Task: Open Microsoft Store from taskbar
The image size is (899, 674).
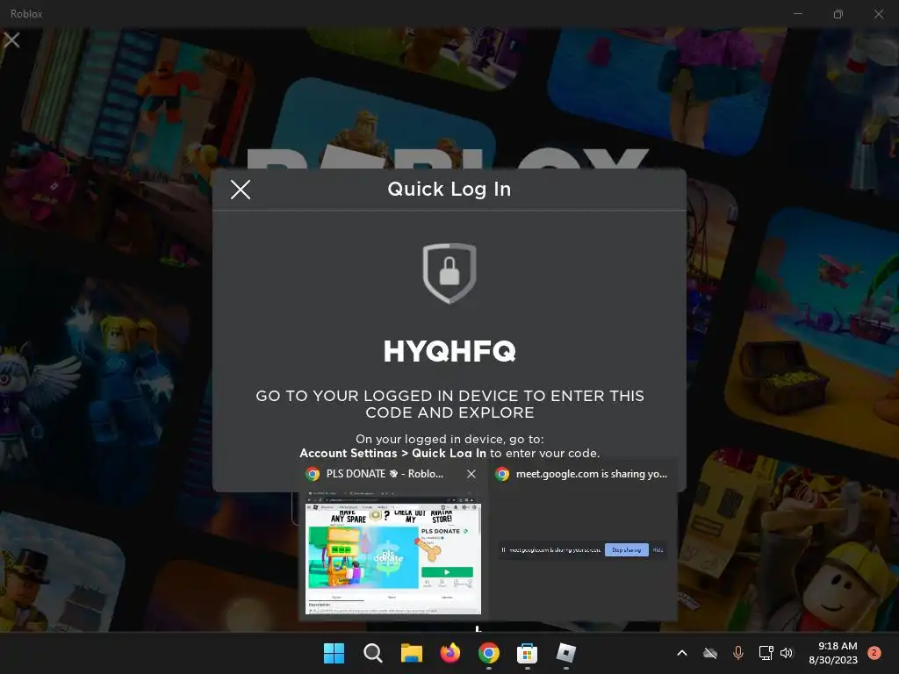Action: pos(527,653)
